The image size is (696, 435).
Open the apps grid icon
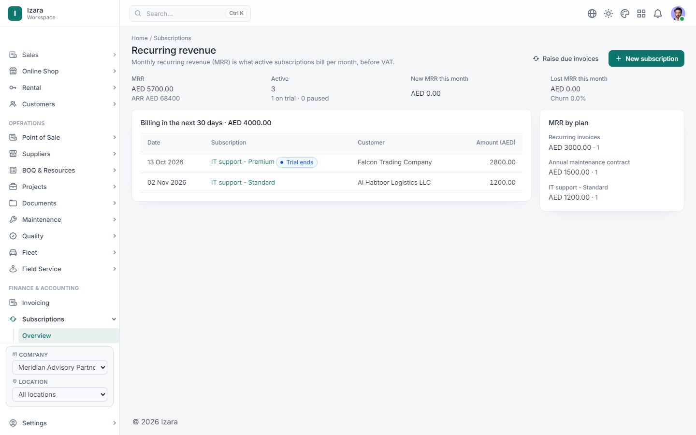coord(641,14)
